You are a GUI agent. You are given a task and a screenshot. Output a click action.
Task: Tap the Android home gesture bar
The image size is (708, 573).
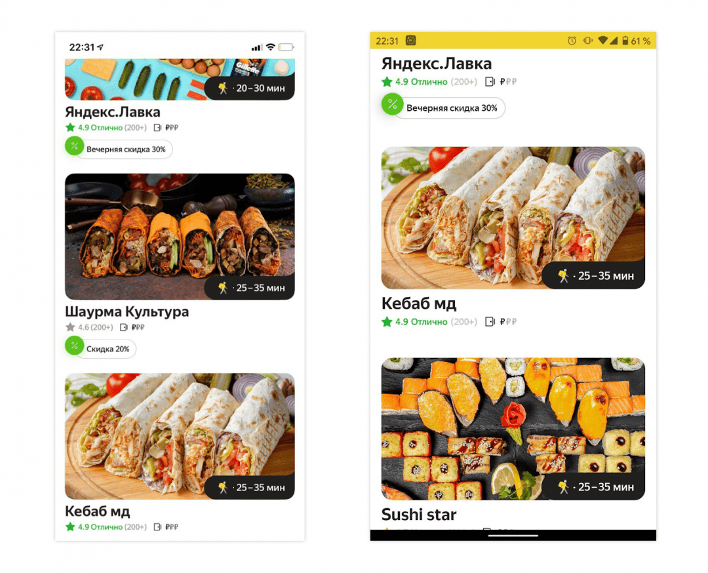(513, 536)
